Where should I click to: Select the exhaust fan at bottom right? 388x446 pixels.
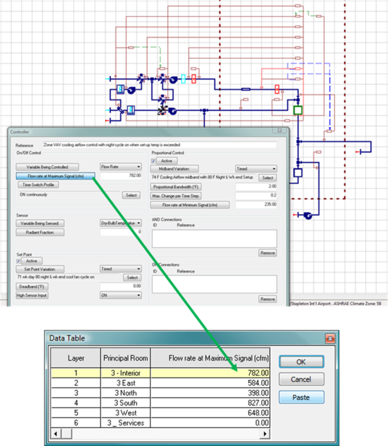coord(307,216)
